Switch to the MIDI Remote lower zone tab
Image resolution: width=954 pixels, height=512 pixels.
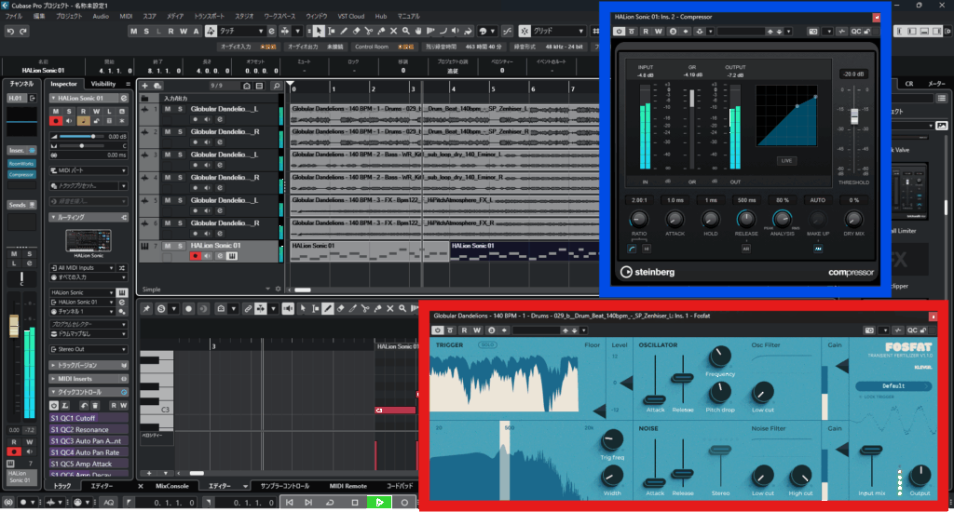pos(348,486)
